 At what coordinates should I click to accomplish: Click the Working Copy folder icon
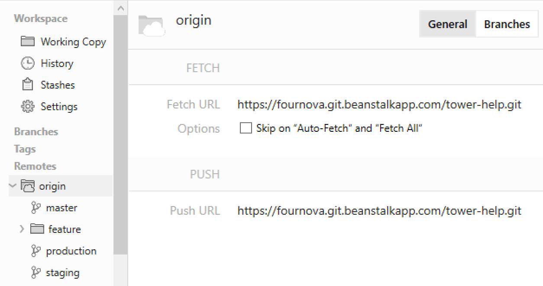coord(28,41)
